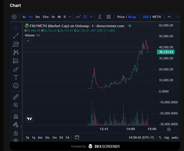Click the TradingView logo

tap(29, 119)
